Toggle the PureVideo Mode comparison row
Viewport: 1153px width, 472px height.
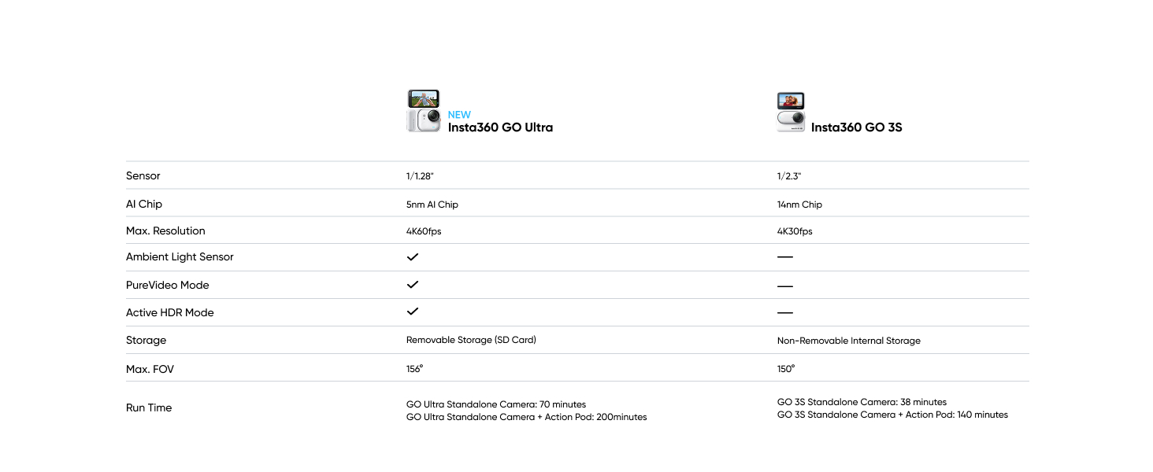click(x=169, y=284)
